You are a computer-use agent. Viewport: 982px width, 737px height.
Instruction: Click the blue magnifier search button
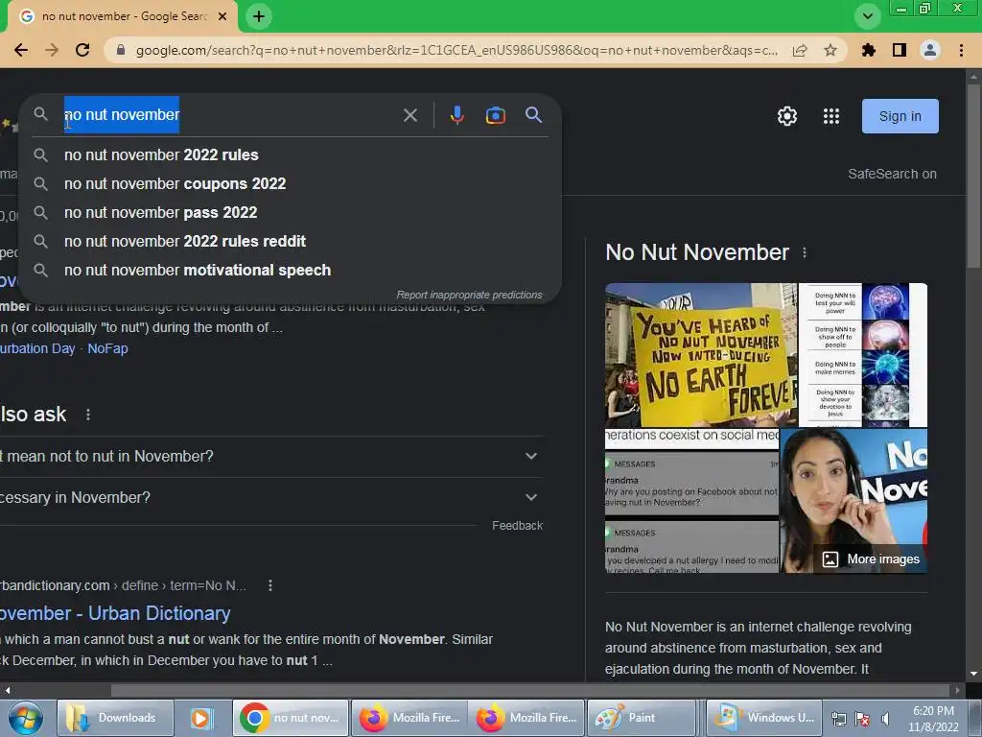(x=533, y=115)
